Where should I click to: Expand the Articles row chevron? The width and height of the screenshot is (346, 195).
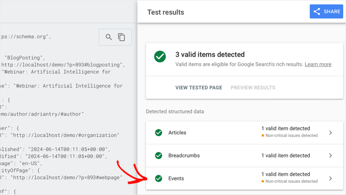(330, 132)
